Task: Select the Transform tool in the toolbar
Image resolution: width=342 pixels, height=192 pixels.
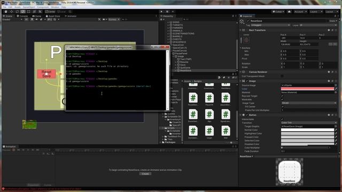Action: (34, 12)
